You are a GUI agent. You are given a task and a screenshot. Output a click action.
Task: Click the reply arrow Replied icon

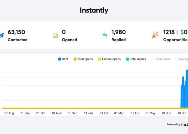[105, 35]
